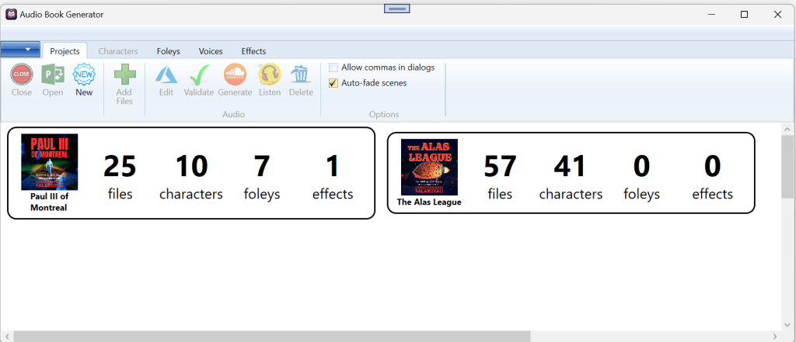This screenshot has height=342, width=796.
Task: Select The Alas League cover thumbnail
Action: 429,167
